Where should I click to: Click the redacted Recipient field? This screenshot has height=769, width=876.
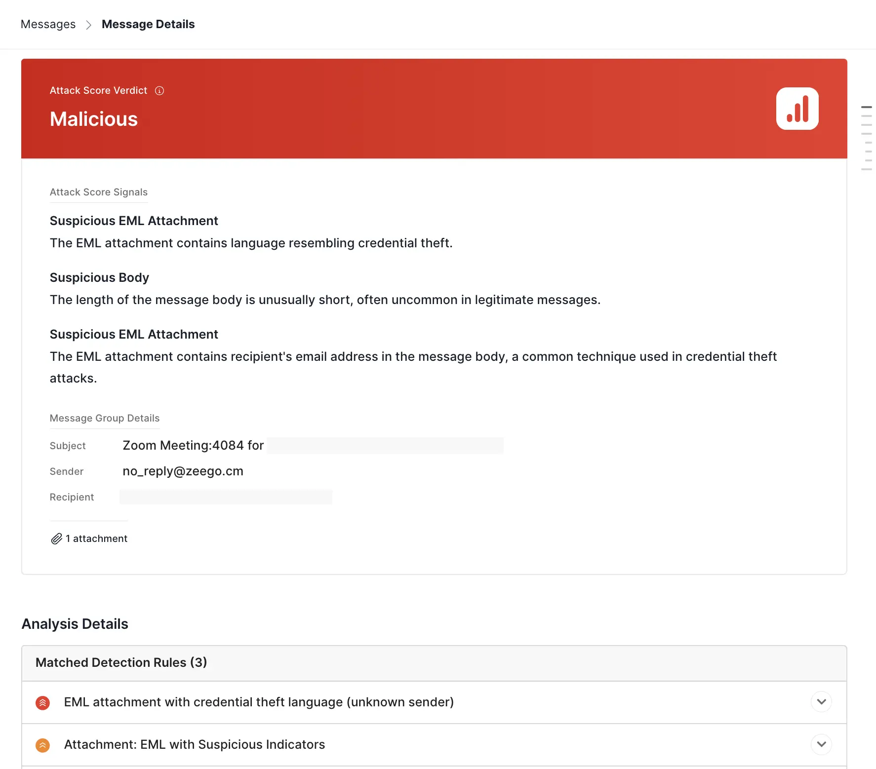[226, 497]
